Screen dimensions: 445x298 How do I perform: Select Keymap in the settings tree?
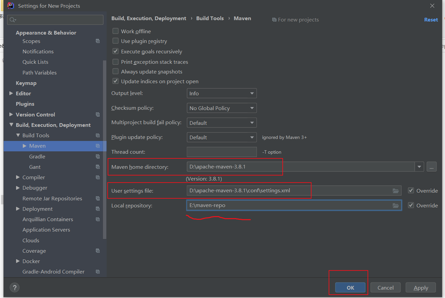(x=26, y=83)
